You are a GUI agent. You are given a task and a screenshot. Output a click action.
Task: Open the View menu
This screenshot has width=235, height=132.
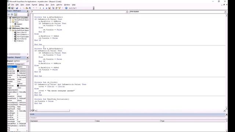[22, 5]
